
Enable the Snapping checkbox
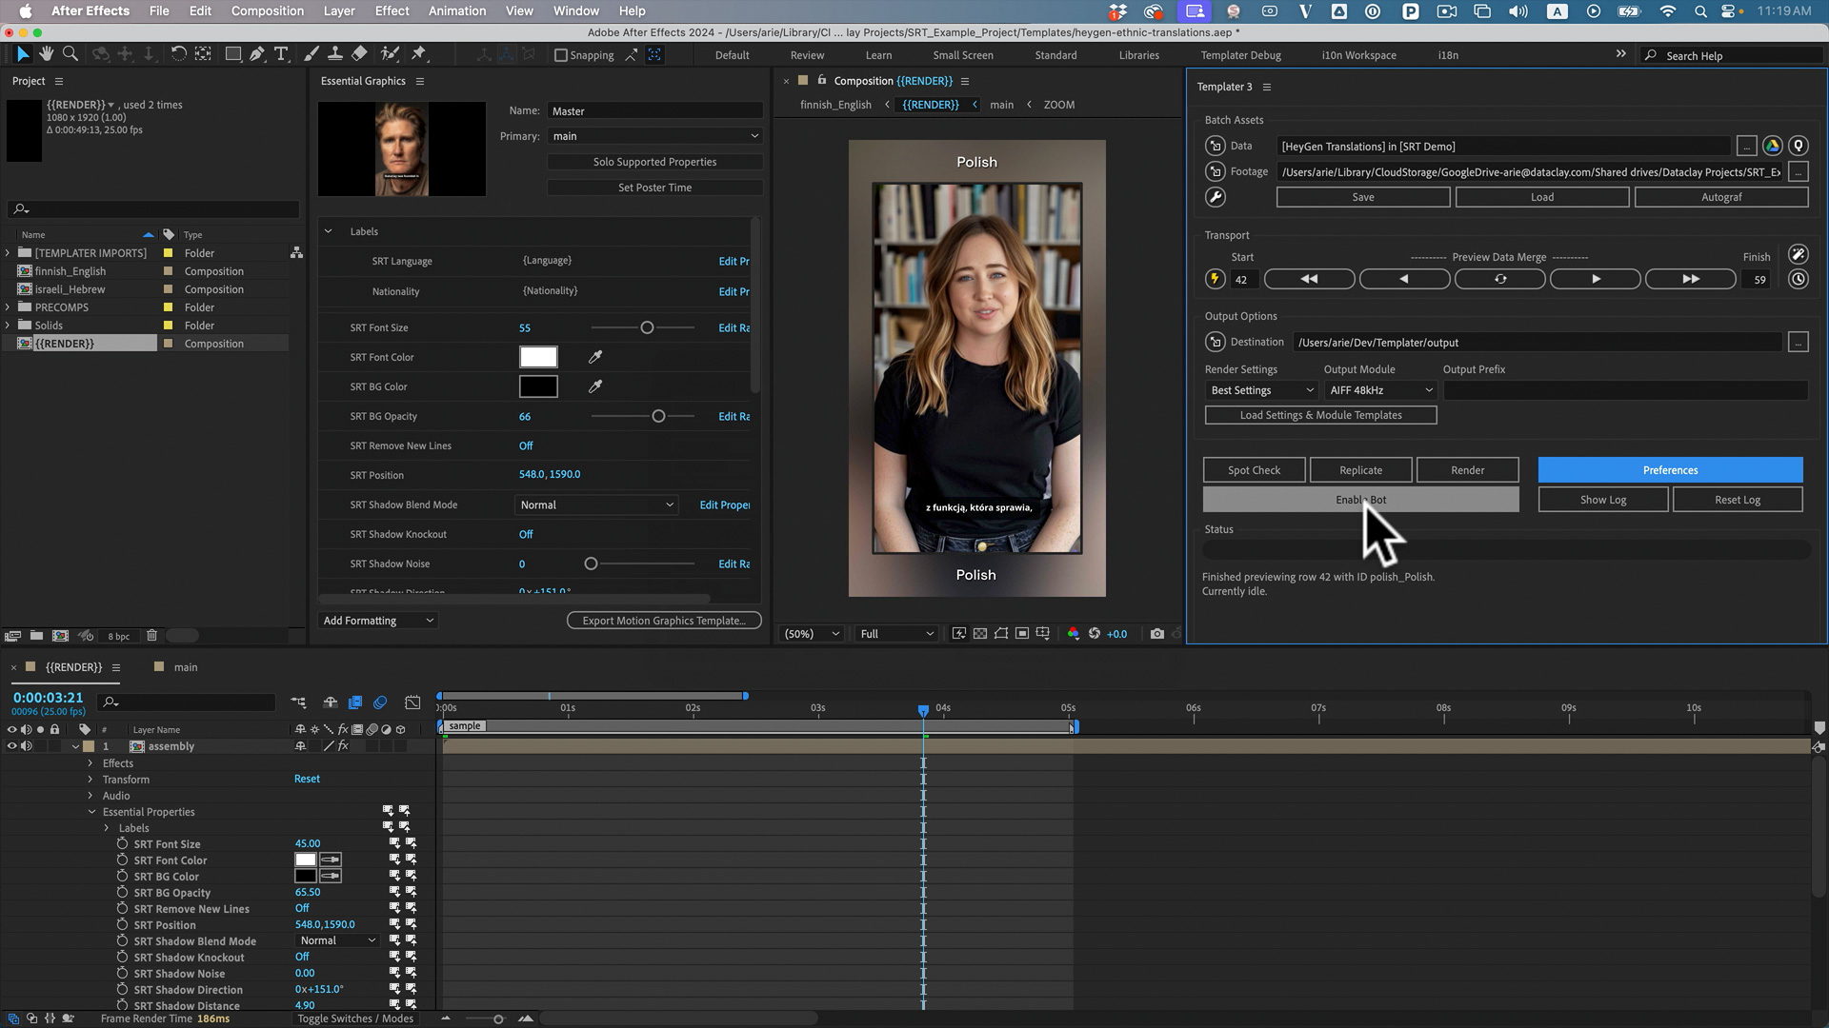561,55
